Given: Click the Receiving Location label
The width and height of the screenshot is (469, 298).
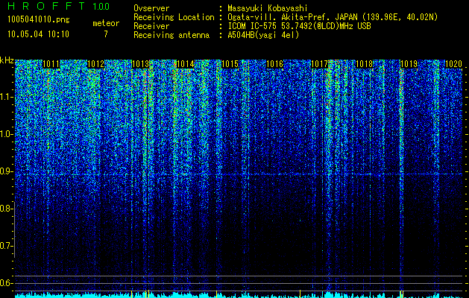Looking at the screenshot, I should 174,17.
